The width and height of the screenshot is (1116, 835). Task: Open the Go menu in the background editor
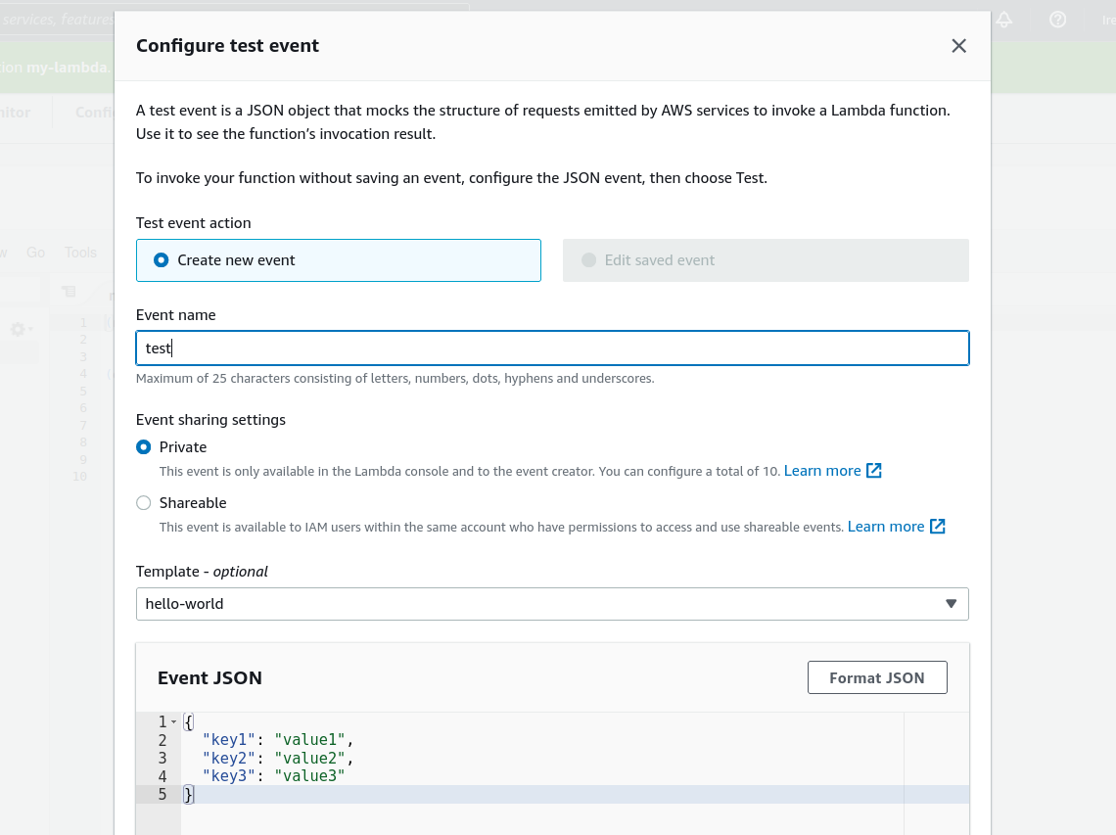[35, 253]
